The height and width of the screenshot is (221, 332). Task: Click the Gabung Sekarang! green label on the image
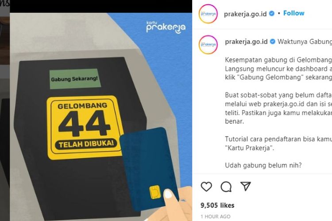(75, 79)
